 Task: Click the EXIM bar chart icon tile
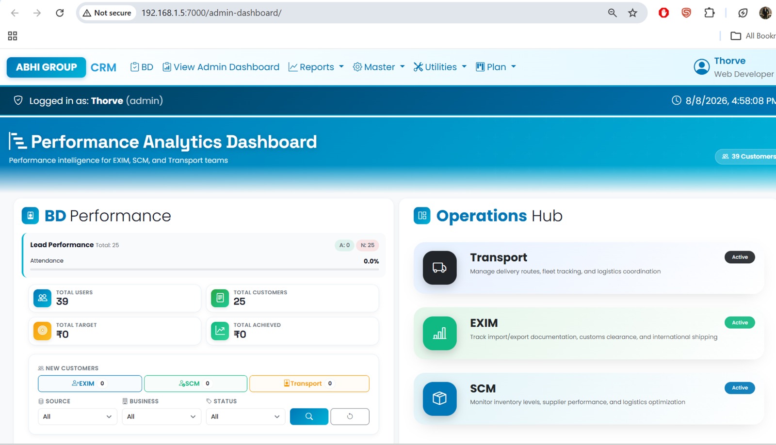439,333
